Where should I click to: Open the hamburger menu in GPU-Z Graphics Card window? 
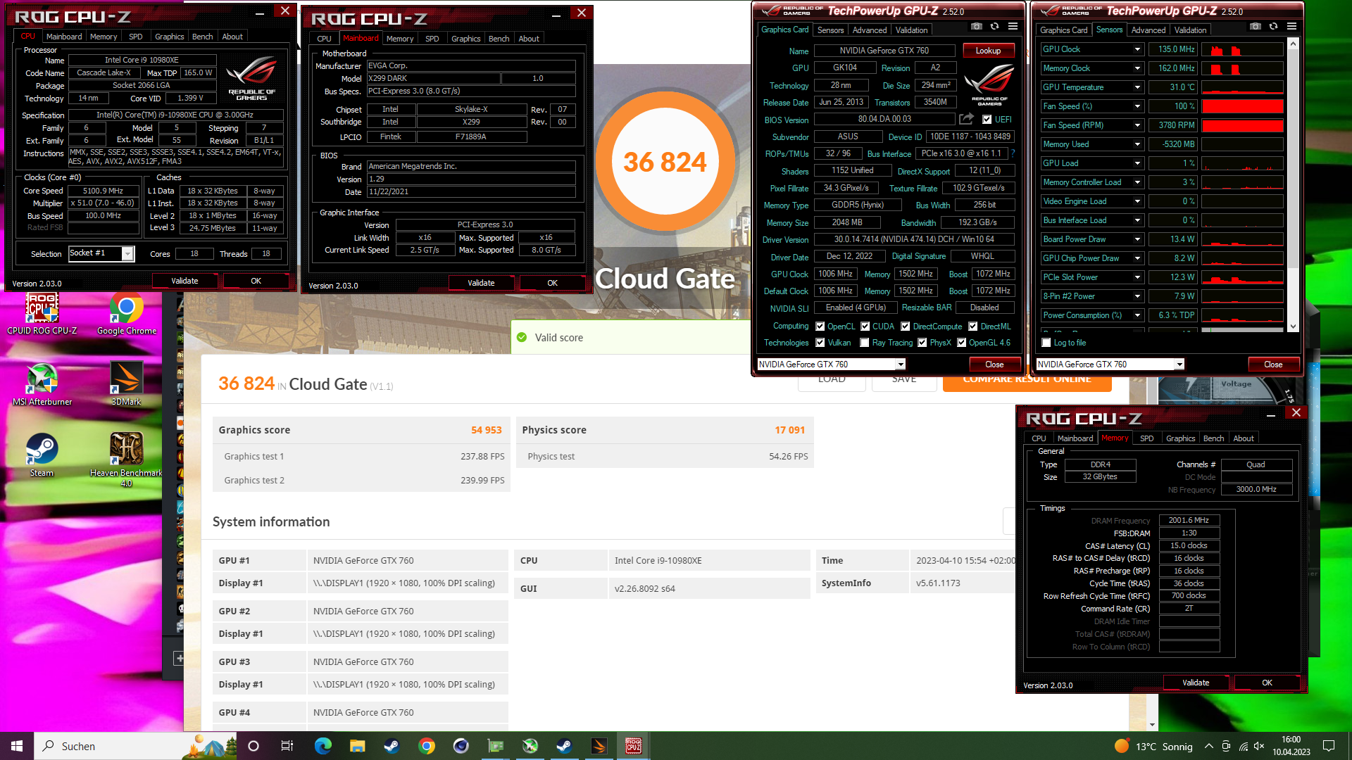(x=1013, y=27)
